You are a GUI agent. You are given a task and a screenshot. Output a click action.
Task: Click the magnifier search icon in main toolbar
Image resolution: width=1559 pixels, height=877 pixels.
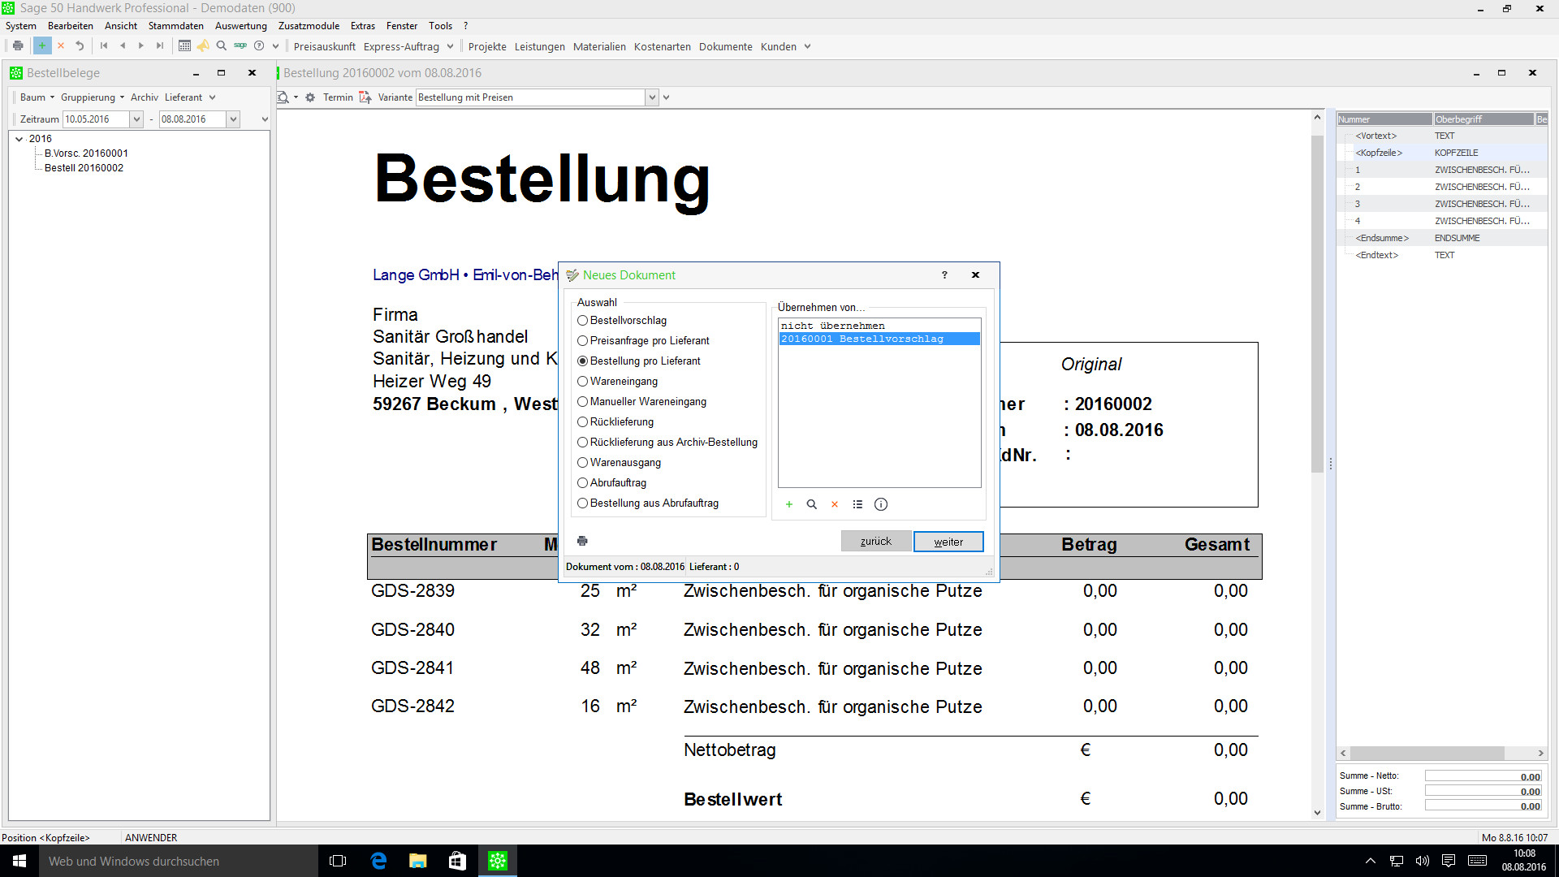click(222, 46)
